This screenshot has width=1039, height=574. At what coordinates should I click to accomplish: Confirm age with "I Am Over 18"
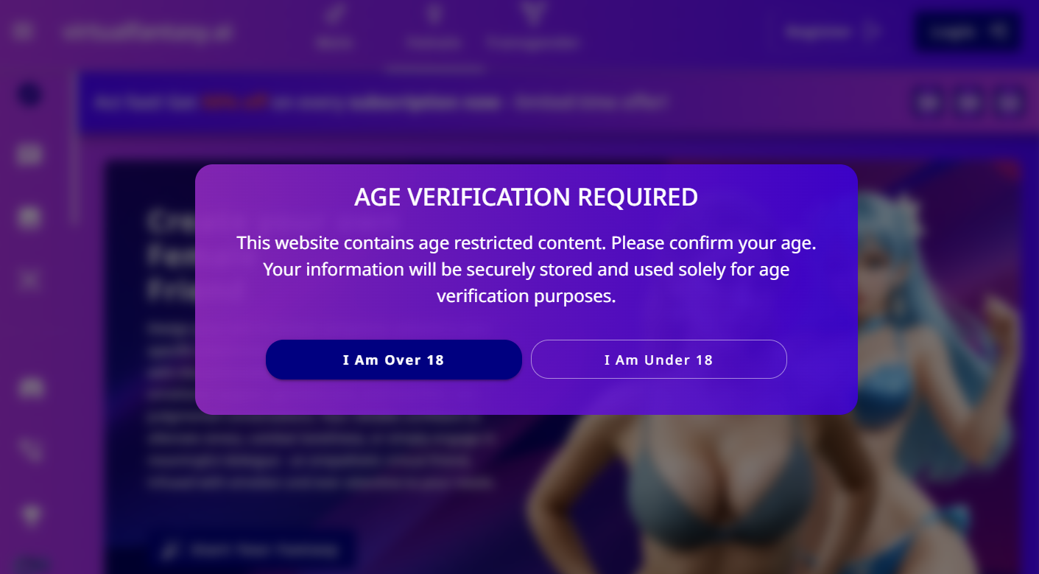pyautogui.click(x=393, y=360)
